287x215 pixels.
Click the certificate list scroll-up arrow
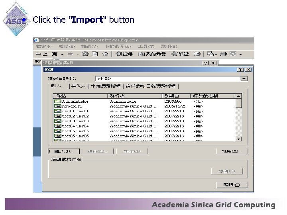tap(238, 96)
